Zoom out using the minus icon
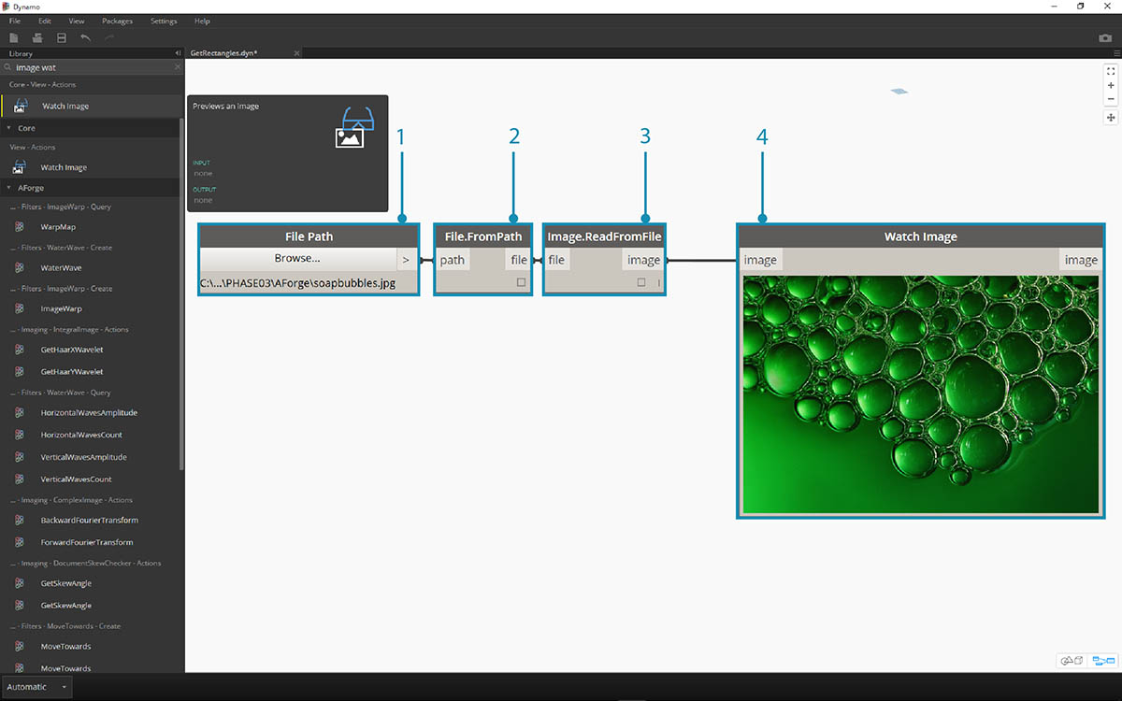The width and height of the screenshot is (1122, 701). point(1111,99)
